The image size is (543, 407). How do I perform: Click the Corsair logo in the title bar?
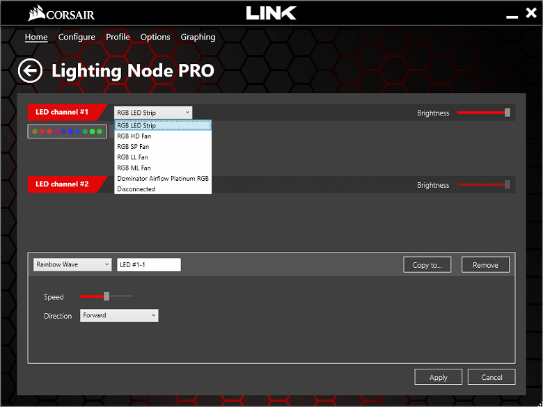(x=61, y=13)
